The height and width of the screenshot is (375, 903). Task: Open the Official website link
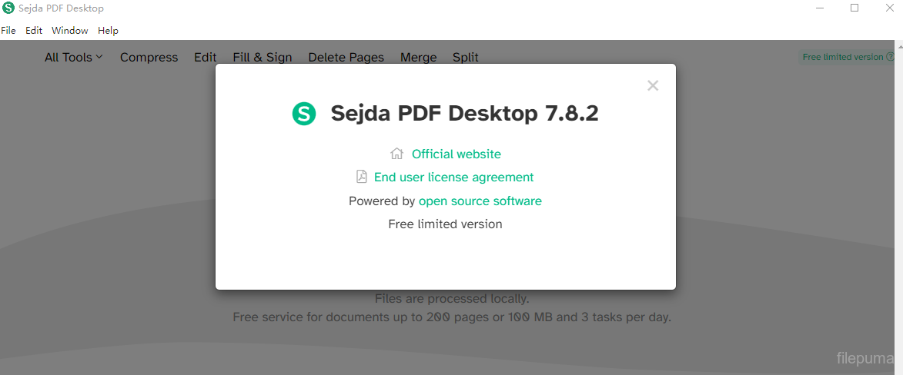[456, 154]
